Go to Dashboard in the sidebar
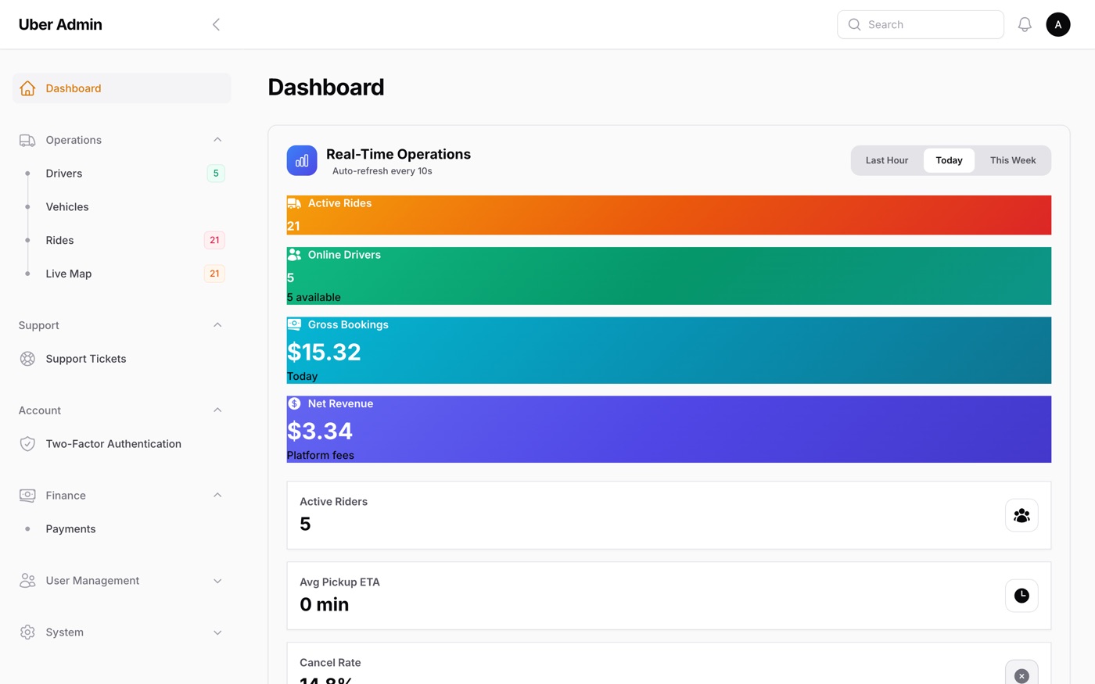 [x=122, y=88]
